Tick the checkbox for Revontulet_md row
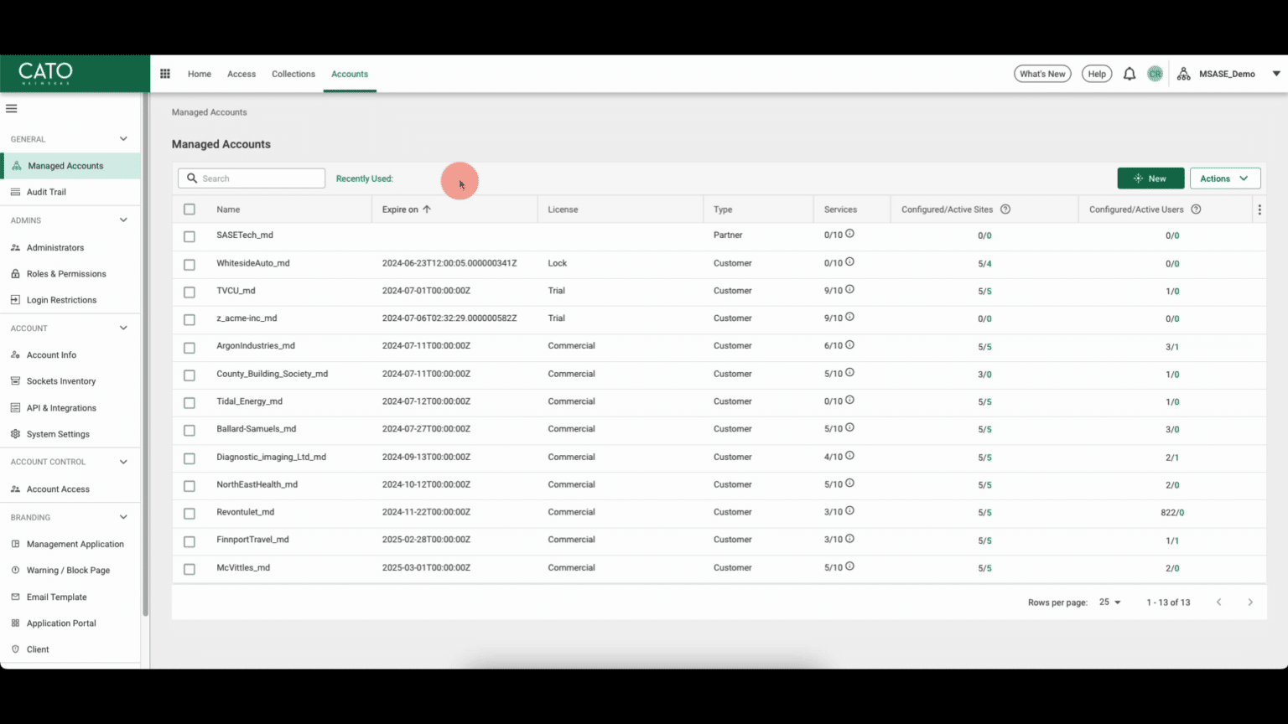Image resolution: width=1288 pixels, height=724 pixels. [189, 514]
